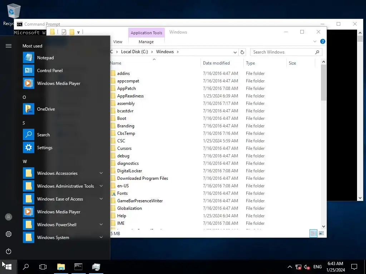Click Windows in the address breadcrumb

pos(165,52)
